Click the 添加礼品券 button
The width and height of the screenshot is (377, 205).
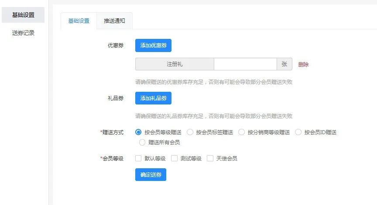(153, 98)
